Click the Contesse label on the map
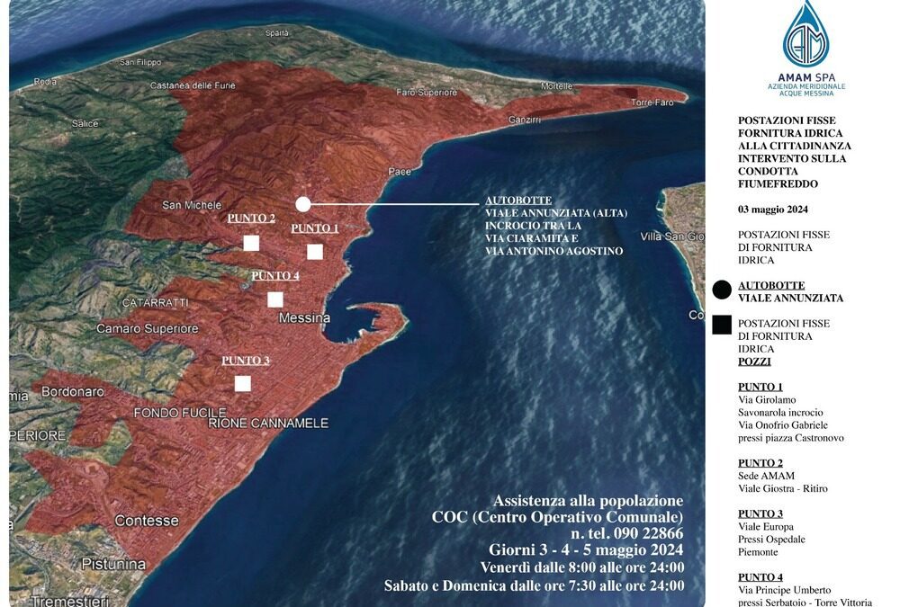Screen dimensions: 900x607 tap(146, 521)
